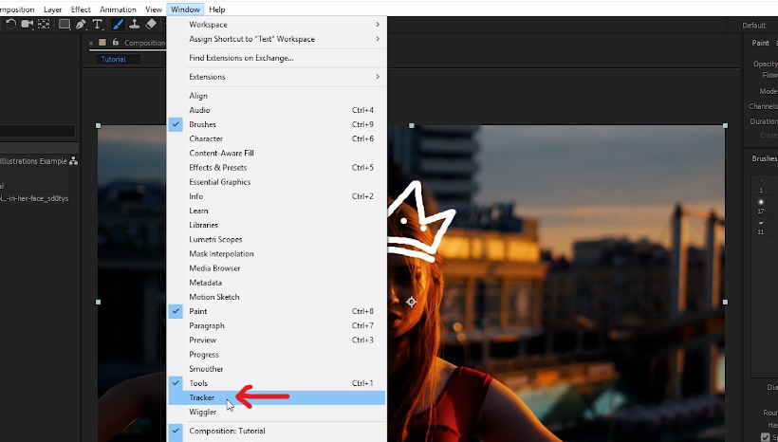Select the Horizontal Type tool
The width and height of the screenshot is (778, 442).
tap(97, 24)
